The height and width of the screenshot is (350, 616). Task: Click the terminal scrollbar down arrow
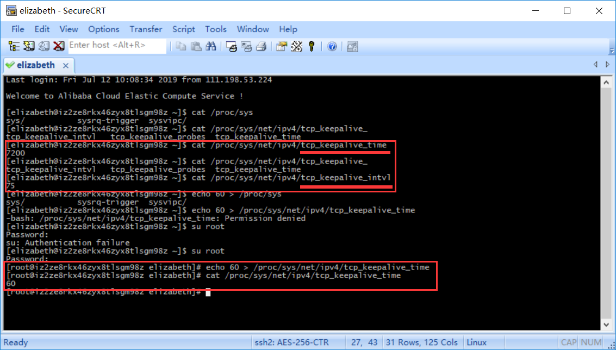coord(606,324)
